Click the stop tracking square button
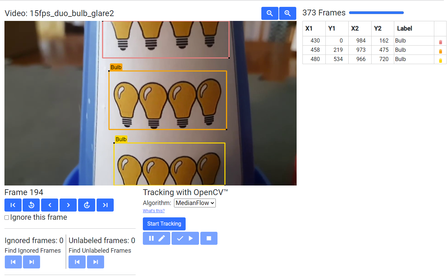 pos(209,238)
